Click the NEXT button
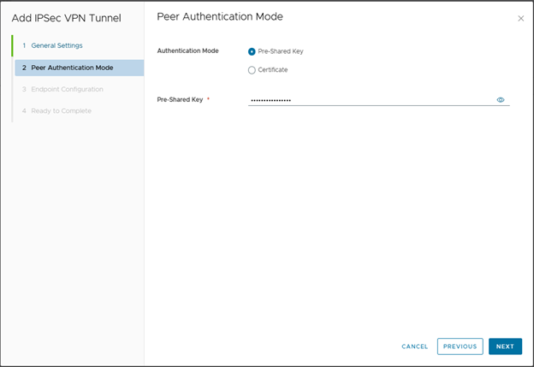534x367 pixels. coord(505,346)
